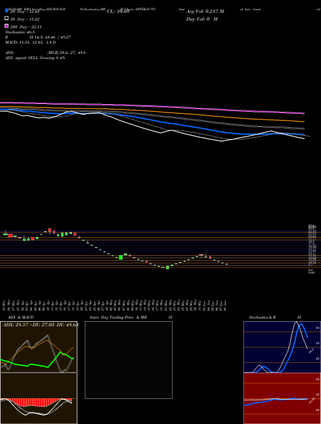This screenshot has width=321, height=424.
Task: Click the RSI 14/3 value line
Action: click(38, 37)
